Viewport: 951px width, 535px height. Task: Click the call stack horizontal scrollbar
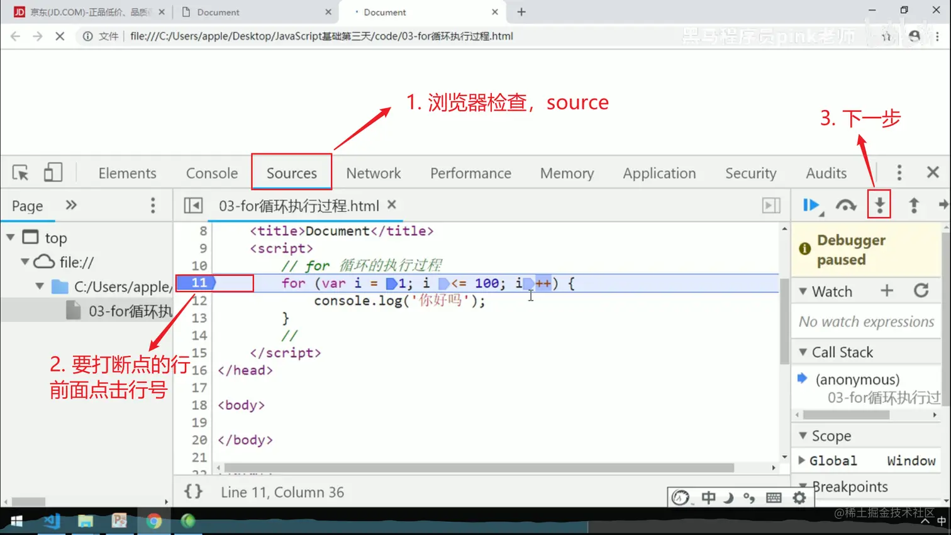tap(846, 415)
